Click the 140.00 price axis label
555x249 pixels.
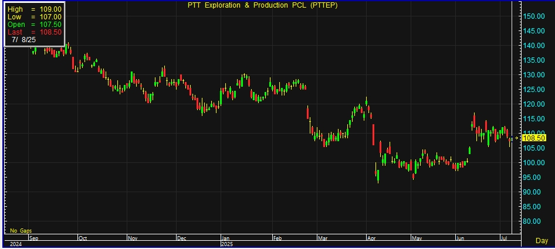click(x=534, y=45)
